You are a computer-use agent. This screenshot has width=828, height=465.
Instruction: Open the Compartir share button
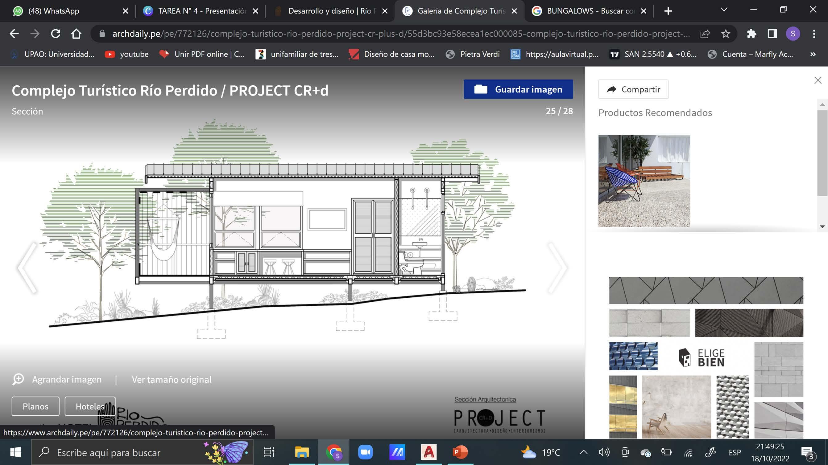coord(633,89)
